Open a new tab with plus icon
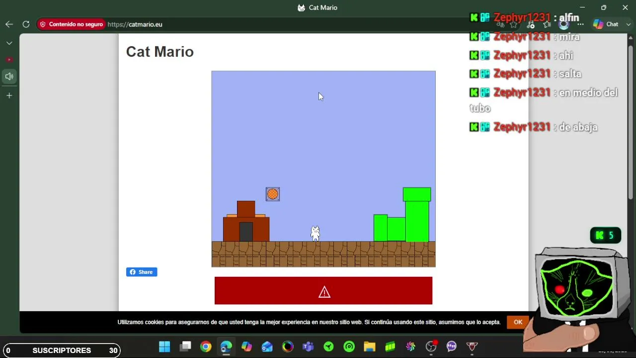Screen dimensions: 636x358 point(9,95)
